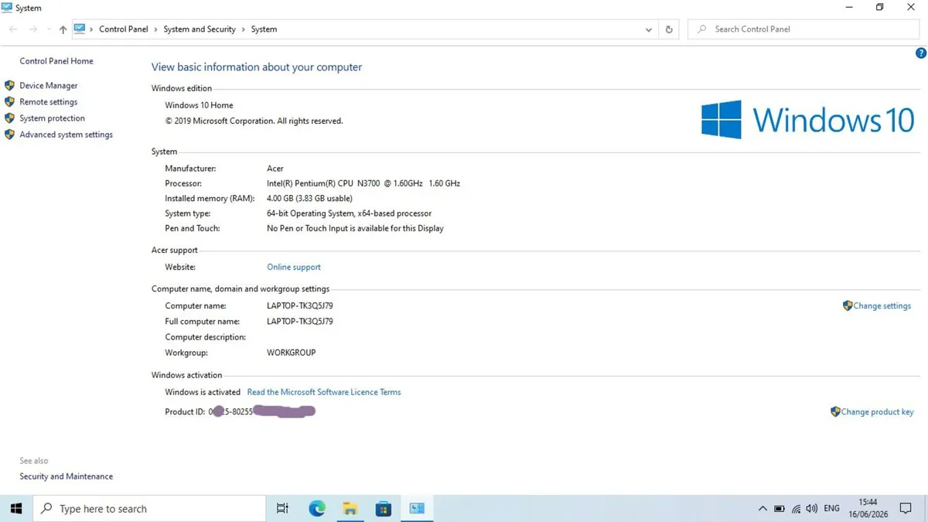Click Change settings for computer name
928x522 pixels.
pyautogui.click(x=882, y=306)
